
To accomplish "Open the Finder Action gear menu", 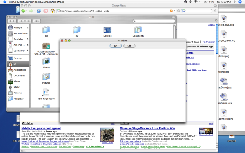I will point(37,21).
